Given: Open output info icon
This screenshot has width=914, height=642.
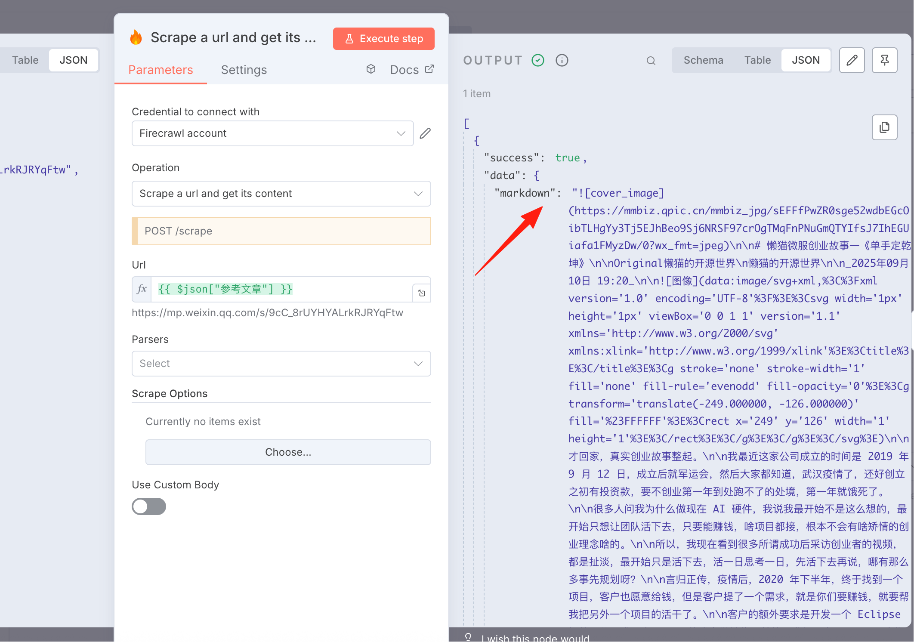Looking at the screenshot, I should coord(562,60).
